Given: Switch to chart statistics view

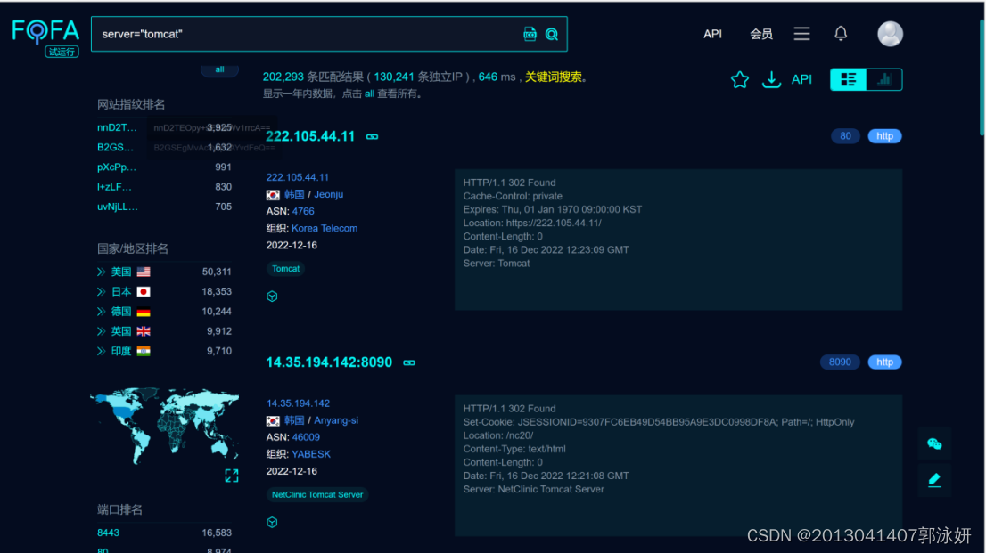Looking at the screenshot, I should coord(884,80).
